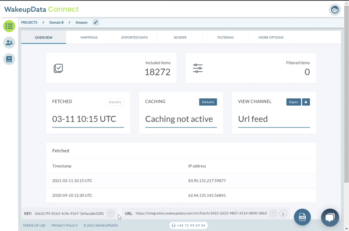Screen dimensions: 349x231
Task: Click the Caching Details button
Action: [x=208, y=102]
